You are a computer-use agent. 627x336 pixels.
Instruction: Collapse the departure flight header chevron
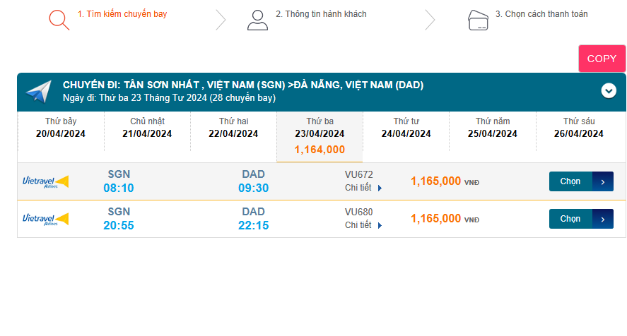609,90
